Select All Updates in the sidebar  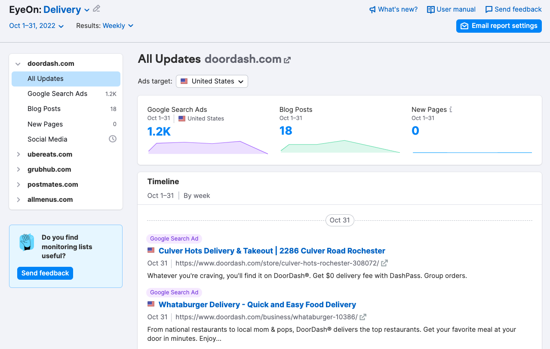(66, 79)
